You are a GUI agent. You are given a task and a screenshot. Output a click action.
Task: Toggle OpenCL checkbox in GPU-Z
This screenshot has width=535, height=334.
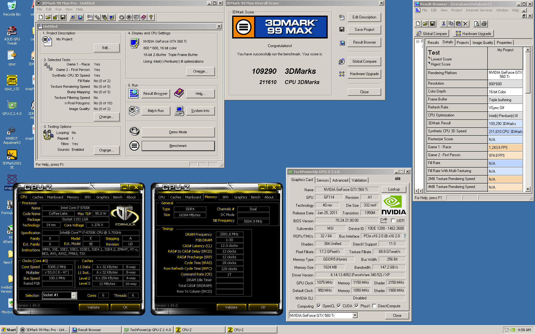click(x=319, y=306)
